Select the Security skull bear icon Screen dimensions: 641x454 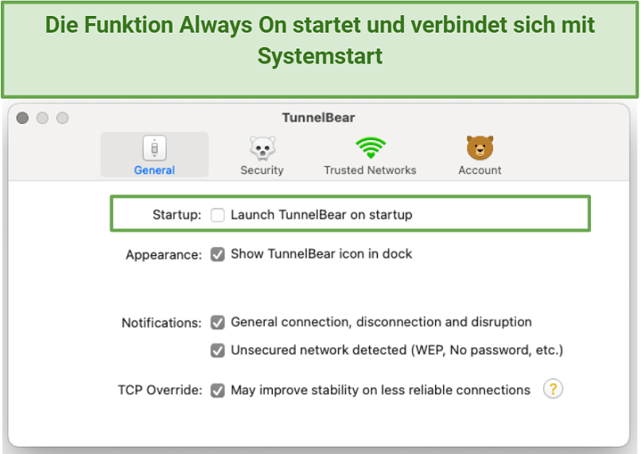(x=262, y=148)
